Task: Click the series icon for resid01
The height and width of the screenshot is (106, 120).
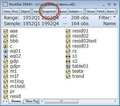Action: click(68, 31)
